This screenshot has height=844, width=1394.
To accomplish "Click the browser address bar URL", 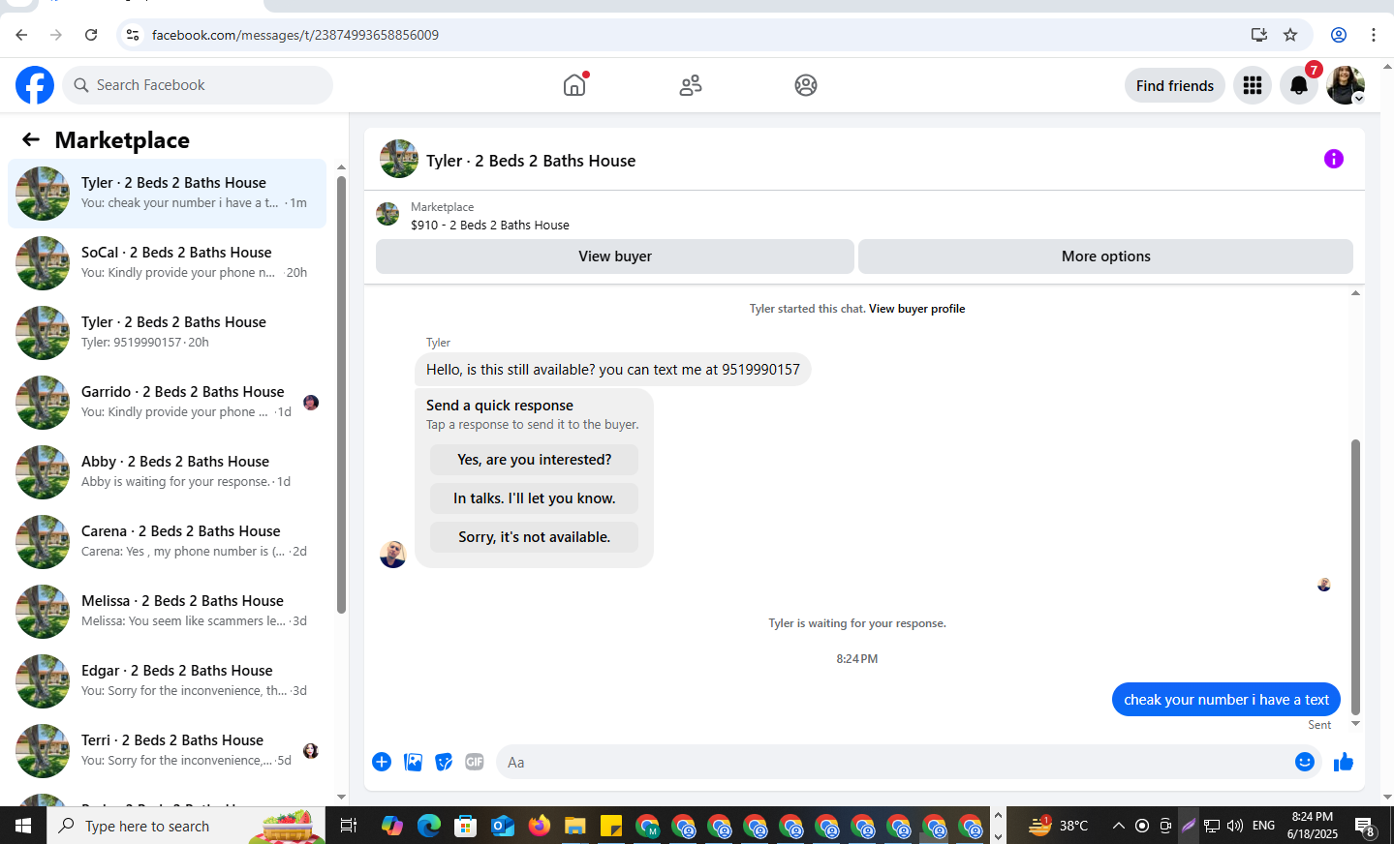I will 295,35.
